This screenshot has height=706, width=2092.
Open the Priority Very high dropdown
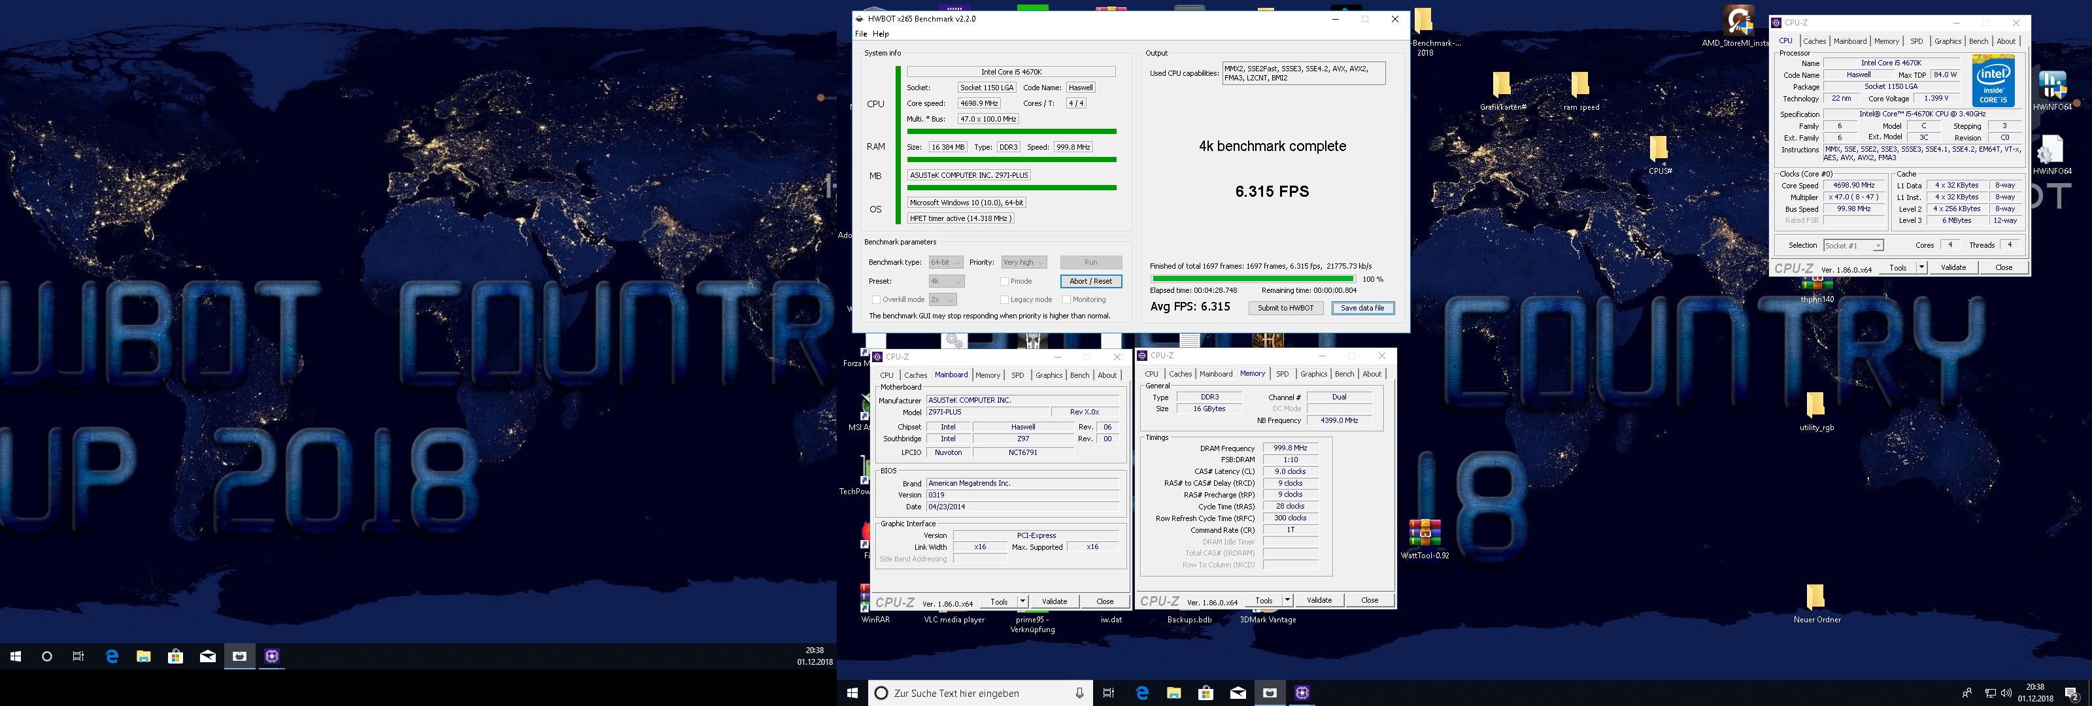tap(1024, 262)
